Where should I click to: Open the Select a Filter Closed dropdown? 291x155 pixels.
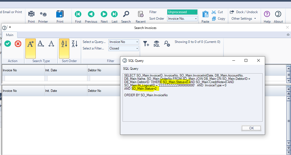tap(137, 48)
